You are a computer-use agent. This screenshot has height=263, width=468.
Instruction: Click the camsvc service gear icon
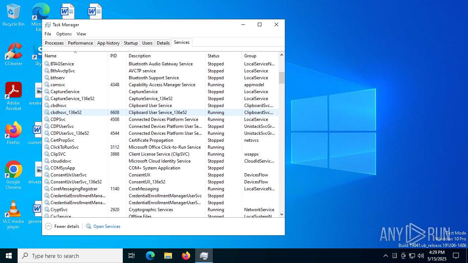pyautogui.click(x=47, y=84)
